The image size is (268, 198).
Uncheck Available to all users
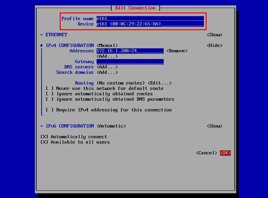[75, 142]
